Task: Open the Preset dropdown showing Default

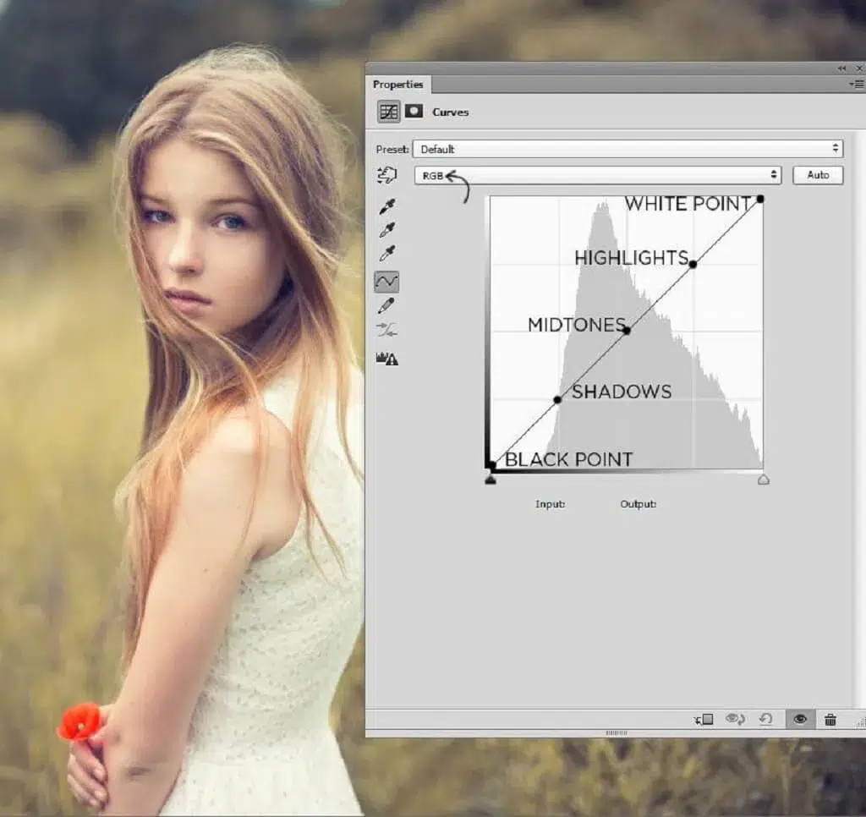Action: click(x=628, y=149)
